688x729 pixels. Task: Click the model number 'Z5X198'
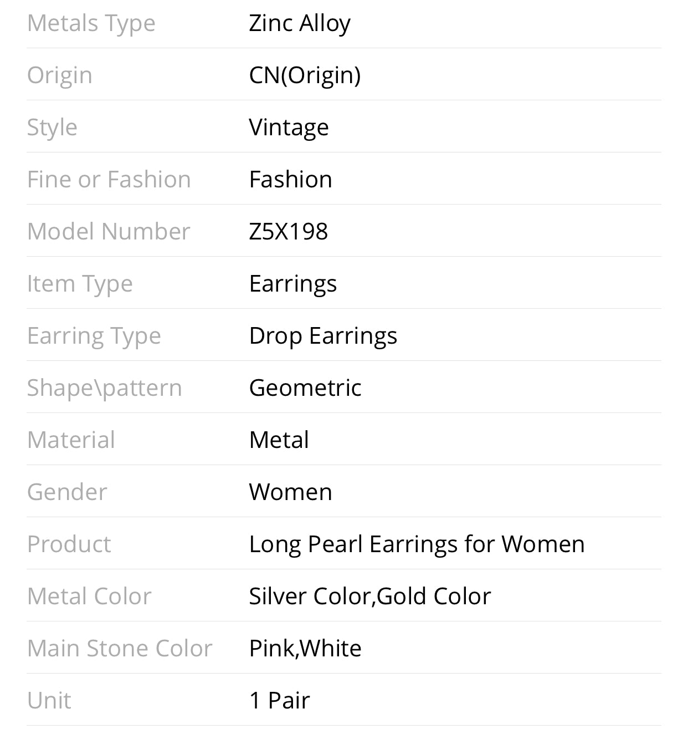click(289, 232)
